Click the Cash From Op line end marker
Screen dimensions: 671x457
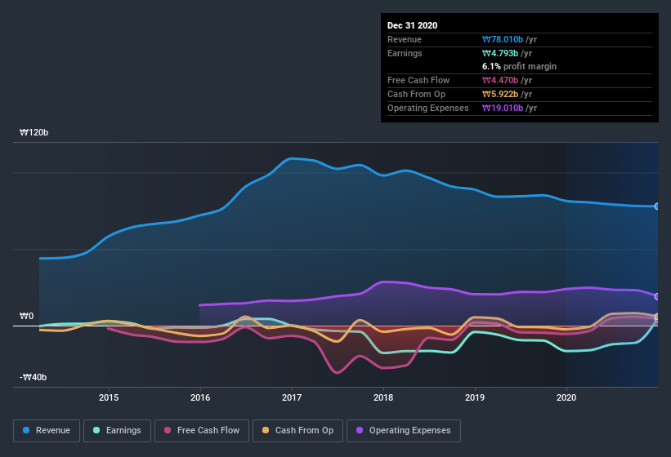[657, 317]
